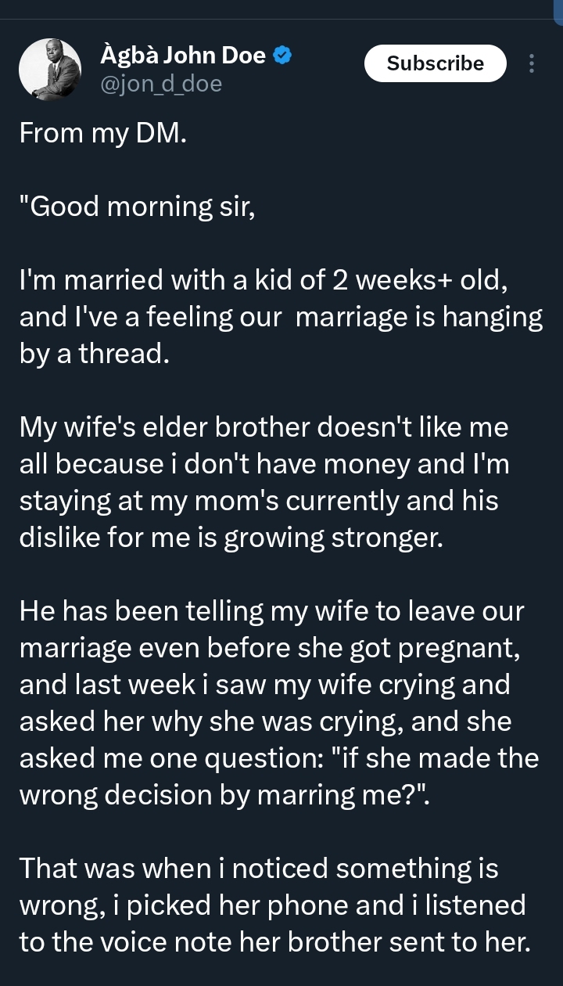Tap the "Good morning sir," greeting line
Screen dimensions: 563x986
tap(138, 207)
